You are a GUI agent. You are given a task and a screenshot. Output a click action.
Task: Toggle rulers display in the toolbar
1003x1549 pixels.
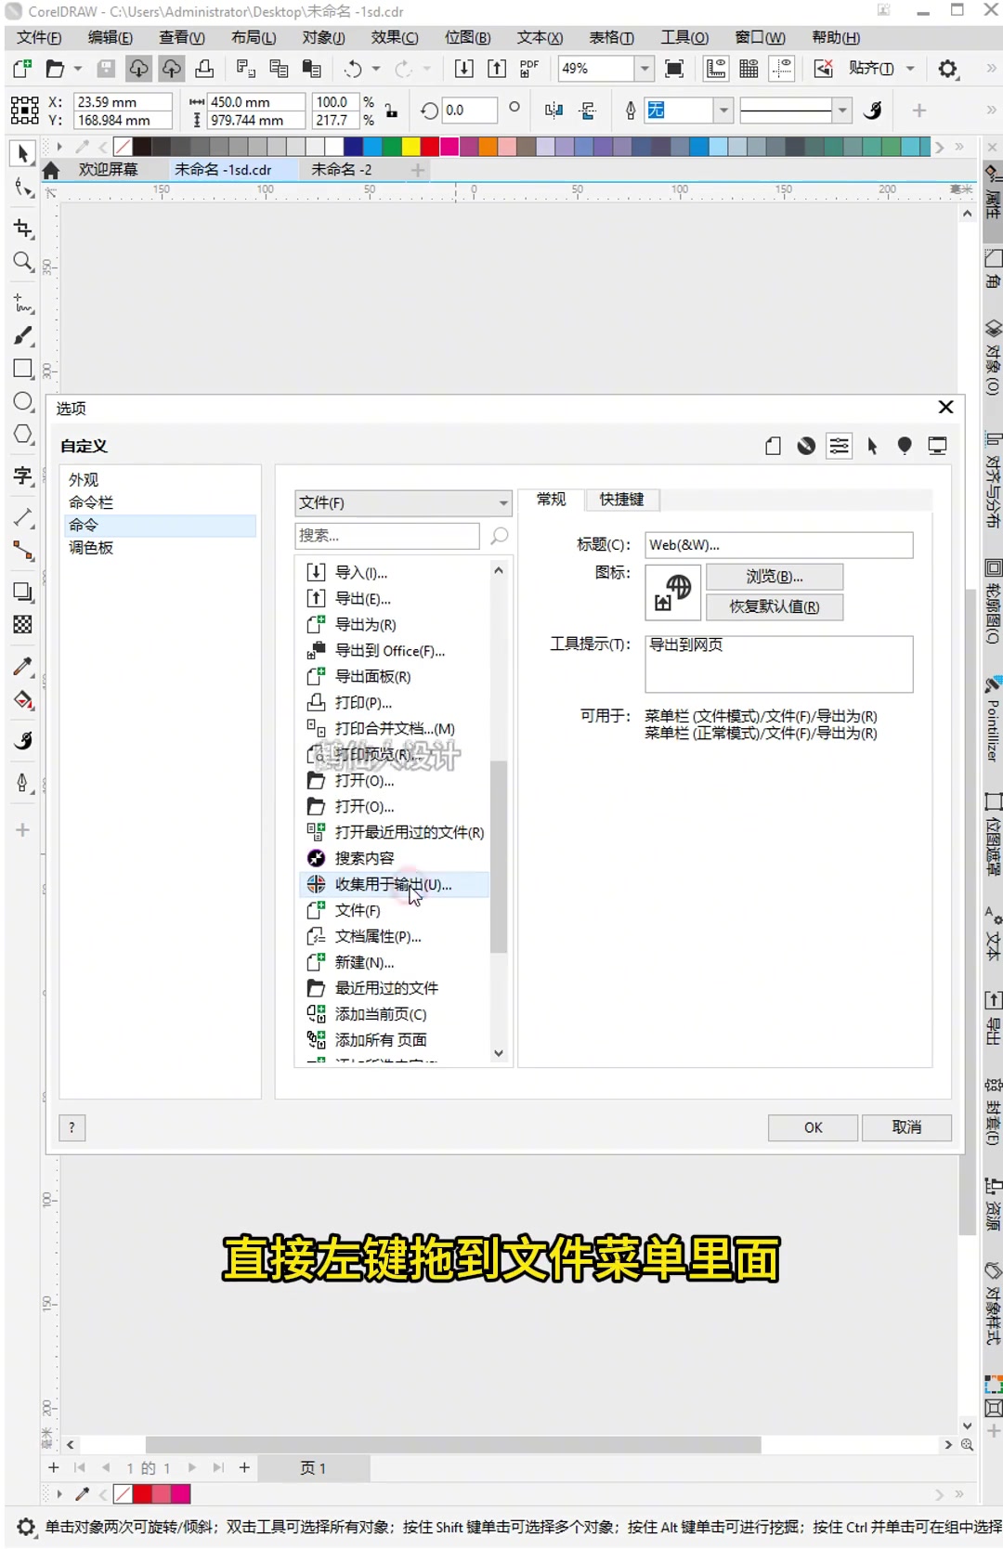716,69
